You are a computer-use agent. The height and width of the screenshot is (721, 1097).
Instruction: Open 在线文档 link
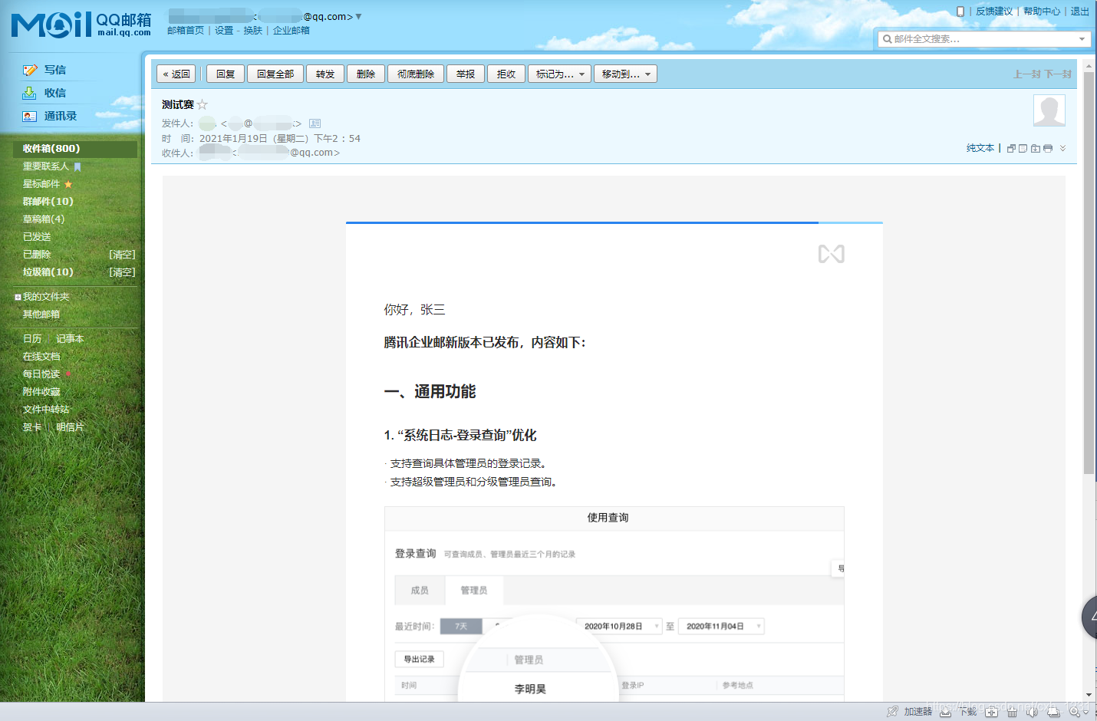(x=41, y=357)
